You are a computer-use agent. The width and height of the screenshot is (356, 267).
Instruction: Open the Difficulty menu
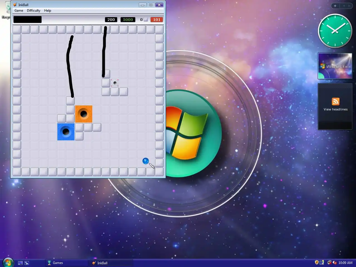(34, 11)
